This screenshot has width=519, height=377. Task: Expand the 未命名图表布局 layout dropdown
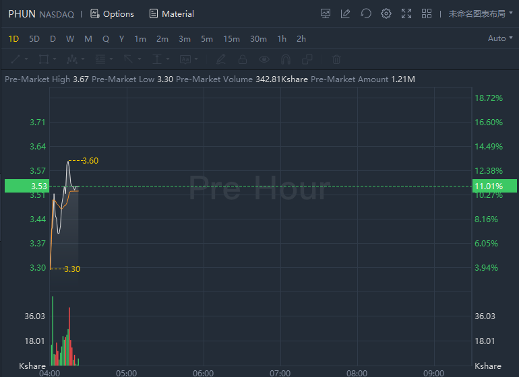[481, 14]
